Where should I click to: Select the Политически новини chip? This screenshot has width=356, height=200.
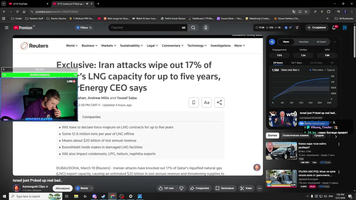pyautogui.click(x=296, y=136)
